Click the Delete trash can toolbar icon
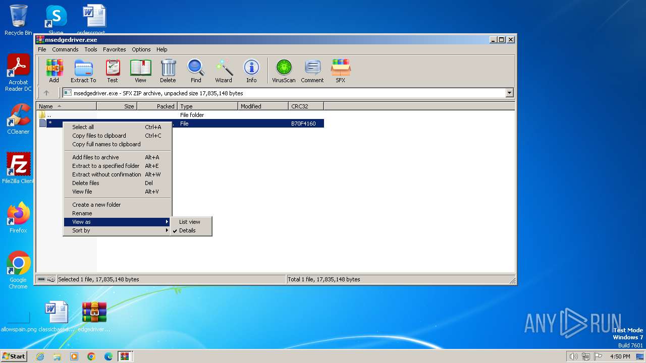 (x=168, y=71)
